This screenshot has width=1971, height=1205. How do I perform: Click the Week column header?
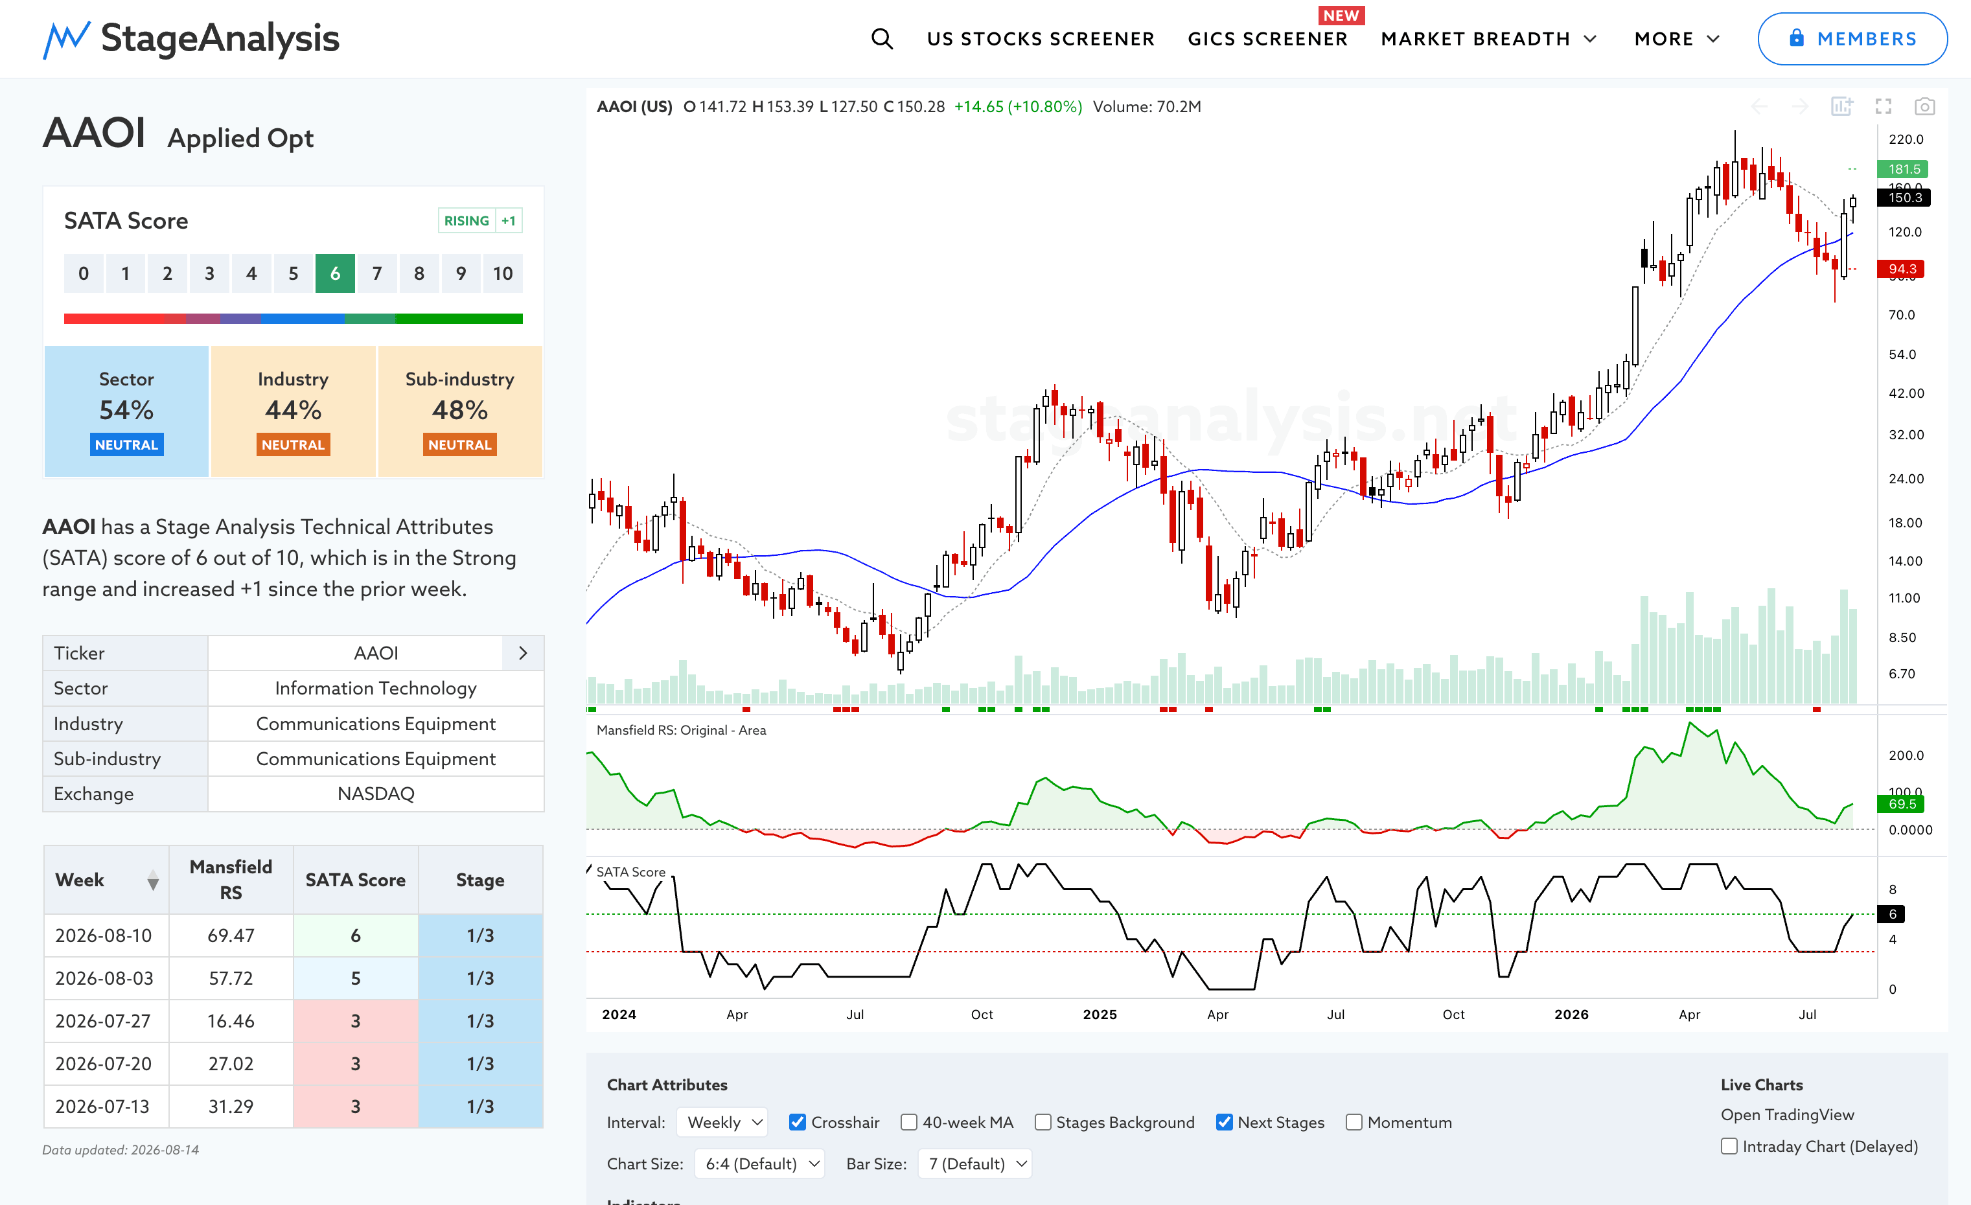(106, 880)
